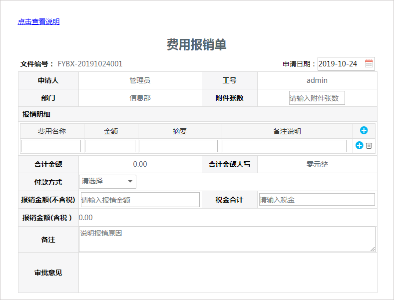Add a row with the plus icon beside trash

click(x=359, y=145)
